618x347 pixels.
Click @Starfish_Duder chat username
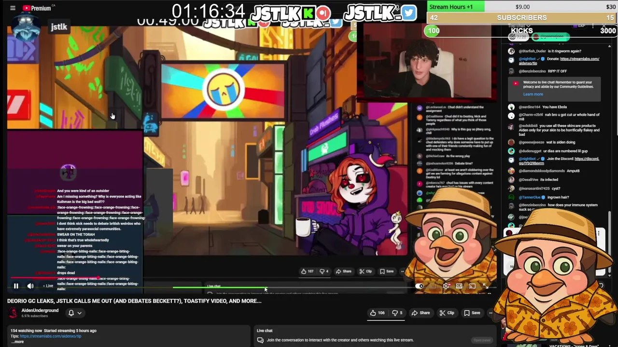(x=532, y=51)
